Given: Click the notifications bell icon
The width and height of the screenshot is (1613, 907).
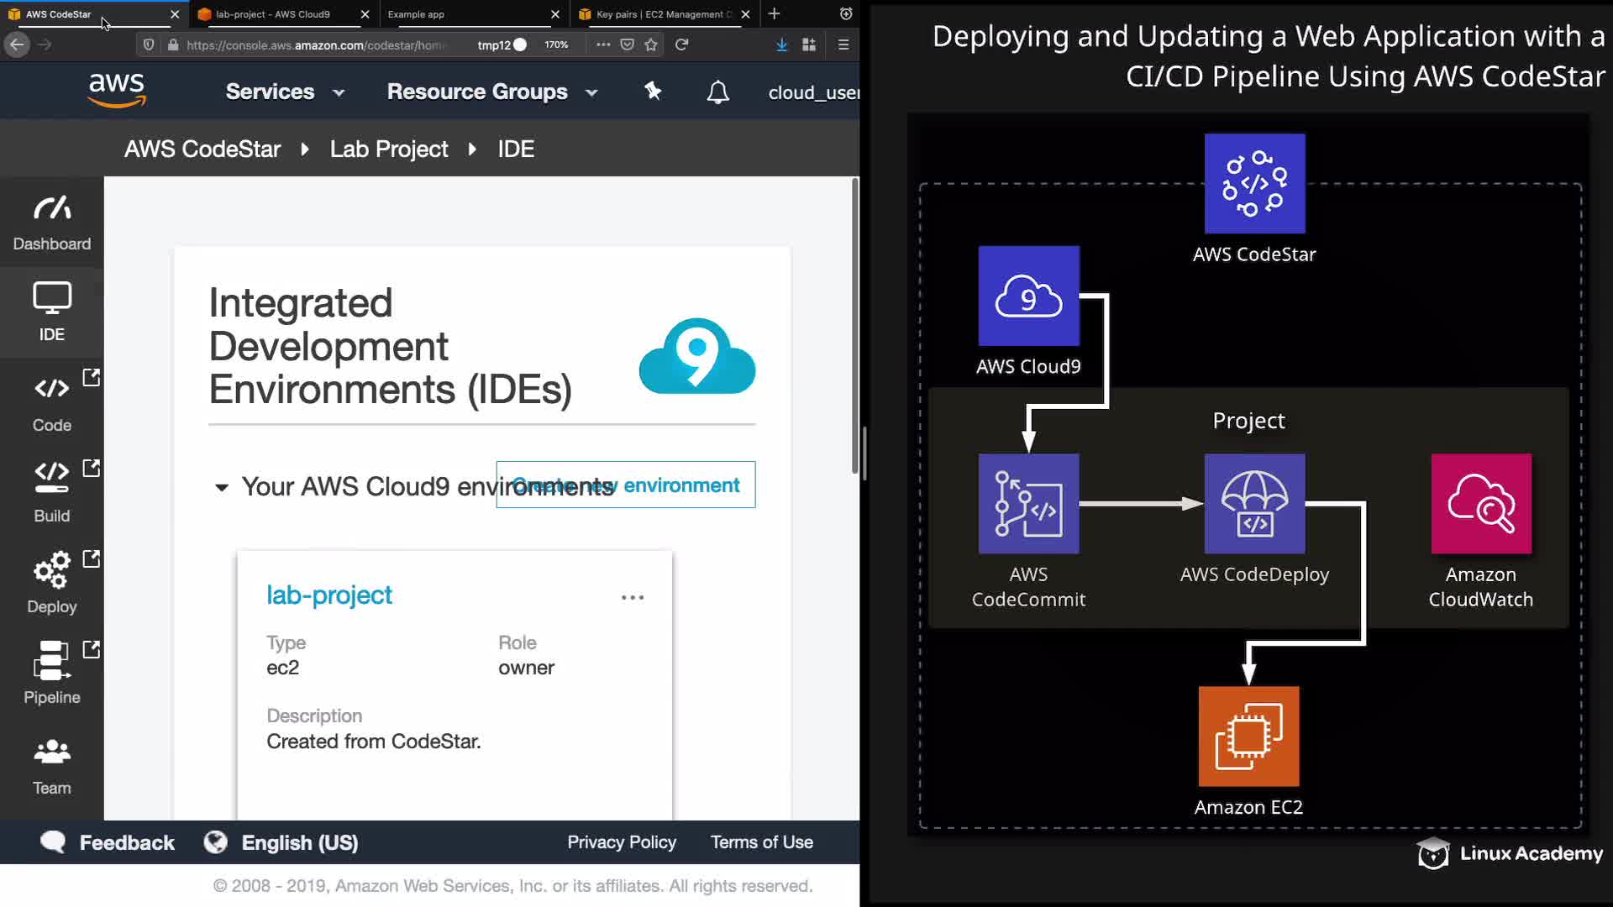Looking at the screenshot, I should pyautogui.click(x=717, y=92).
